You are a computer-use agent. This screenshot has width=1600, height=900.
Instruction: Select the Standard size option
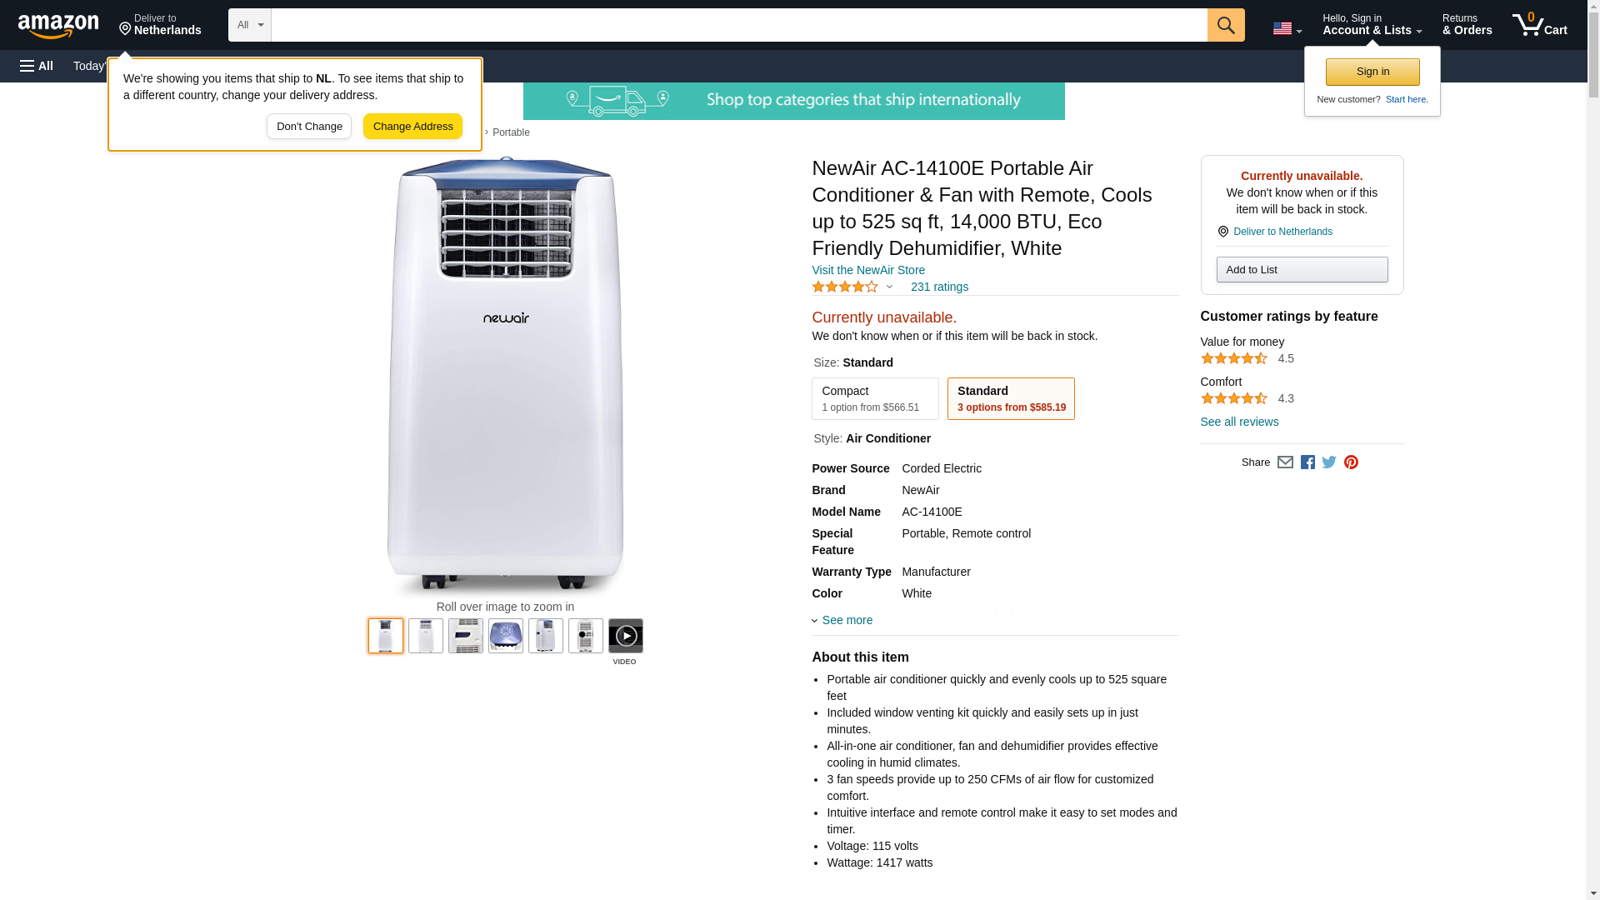click(1010, 398)
